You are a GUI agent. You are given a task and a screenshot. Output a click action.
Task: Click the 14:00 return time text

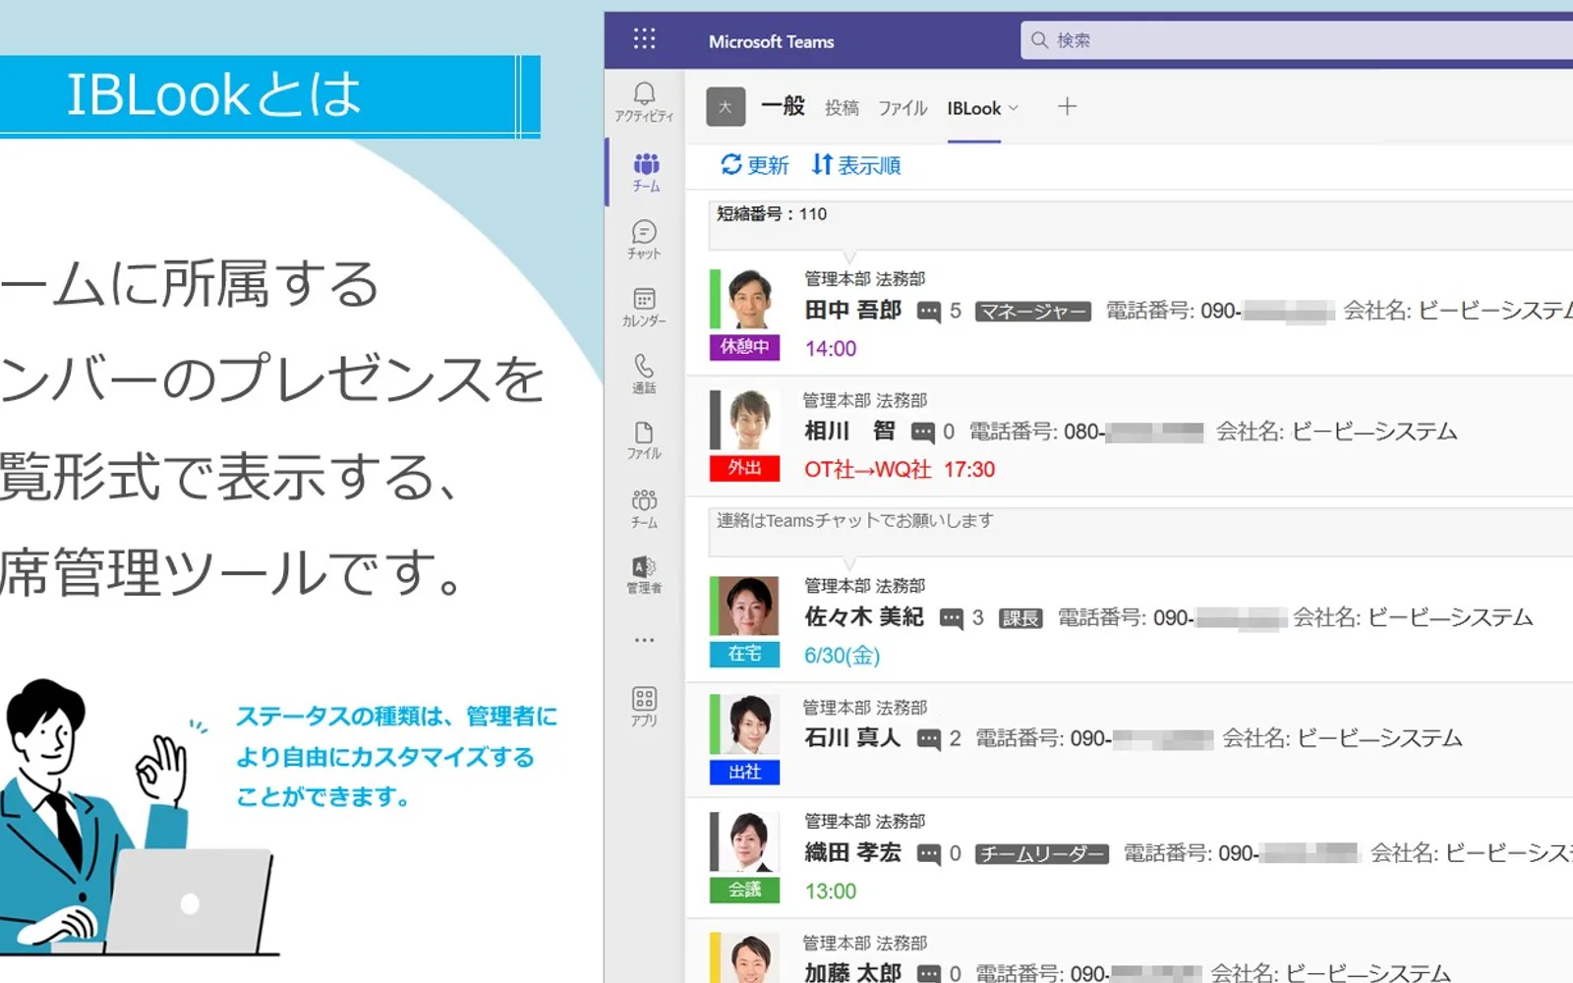coord(831,349)
